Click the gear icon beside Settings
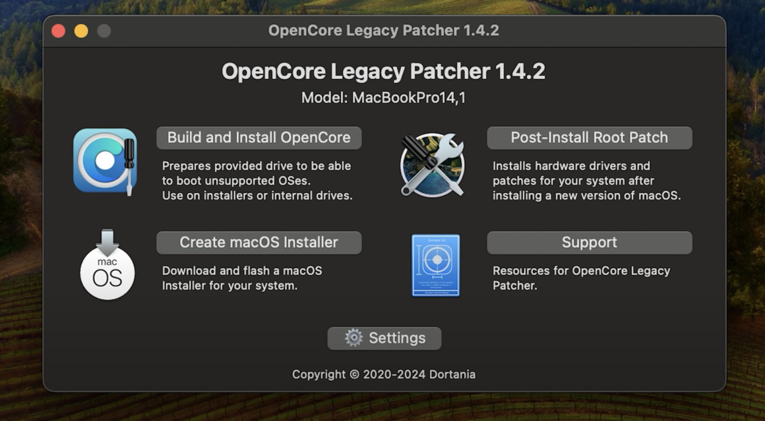The image size is (765, 421). pos(353,338)
